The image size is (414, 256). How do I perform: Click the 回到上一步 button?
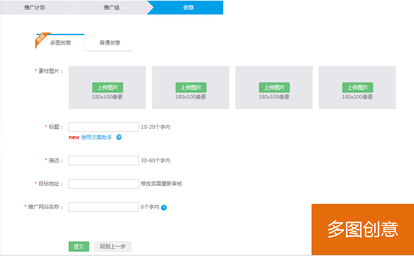[x=113, y=247]
